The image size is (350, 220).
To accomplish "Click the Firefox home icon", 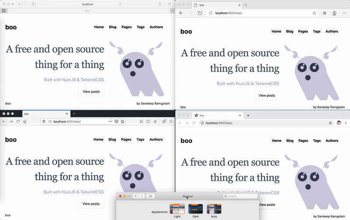I will coord(25,121).
